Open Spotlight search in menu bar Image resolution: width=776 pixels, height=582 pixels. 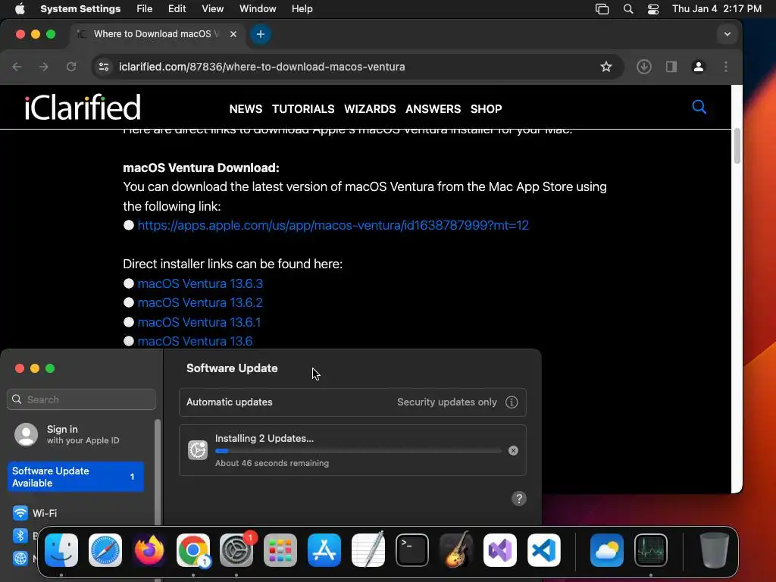click(x=628, y=9)
